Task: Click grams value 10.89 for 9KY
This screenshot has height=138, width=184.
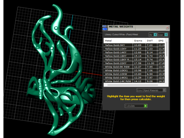Action: point(138,45)
